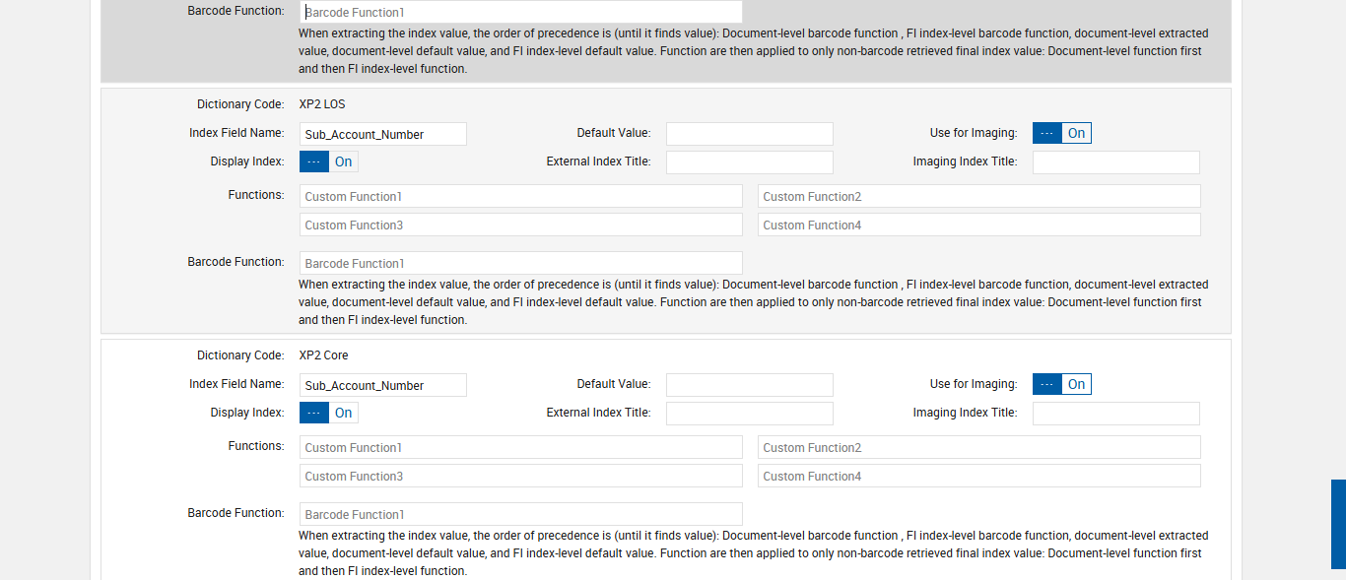Viewport: 1346px width, 580px height.
Task: Click Custom Function1 field in XP2 LOS
Action: point(520,196)
